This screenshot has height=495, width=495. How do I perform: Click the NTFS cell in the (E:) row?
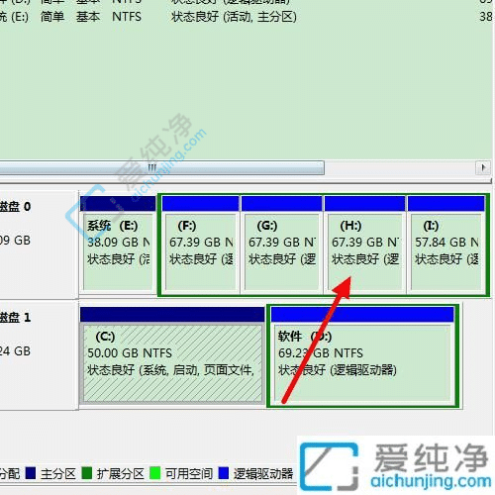tap(127, 17)
